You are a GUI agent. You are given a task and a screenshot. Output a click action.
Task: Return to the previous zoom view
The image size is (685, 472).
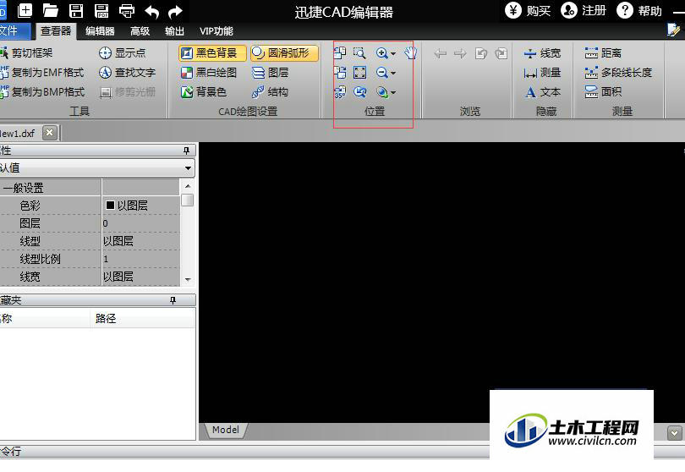(359, 91)
